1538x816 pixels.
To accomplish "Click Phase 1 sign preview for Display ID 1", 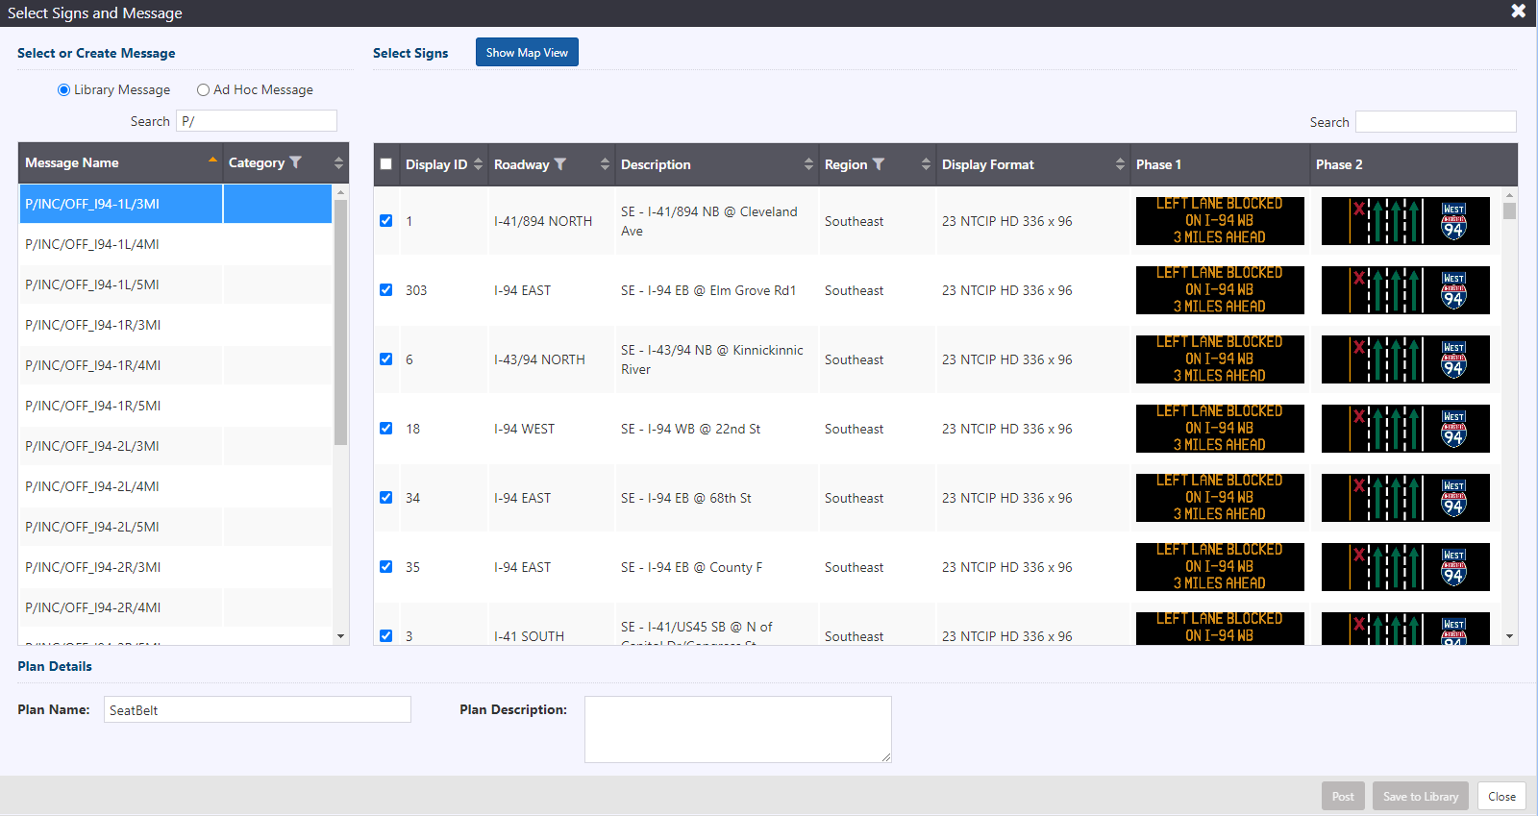I will pyautogui.click(x=1220, y=221).
